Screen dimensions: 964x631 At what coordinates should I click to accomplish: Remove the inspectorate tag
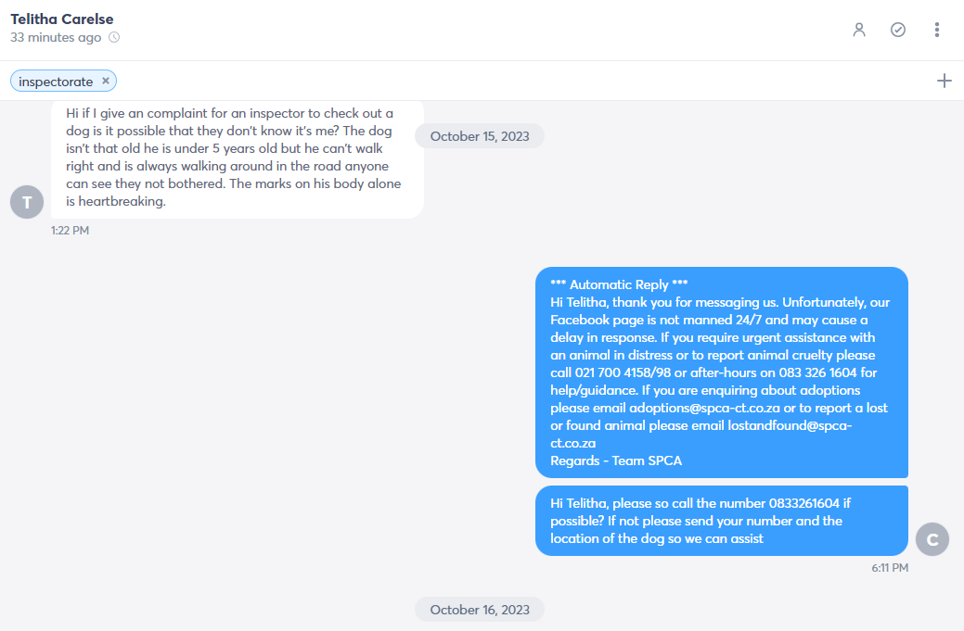106,81
